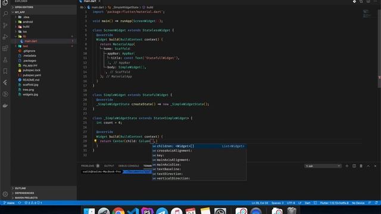Screen dimensions: 381x214
Task: Open Finder from the Dock
Action: (89, 211)
